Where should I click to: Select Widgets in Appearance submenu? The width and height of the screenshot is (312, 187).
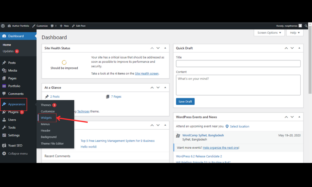[46, 117]
